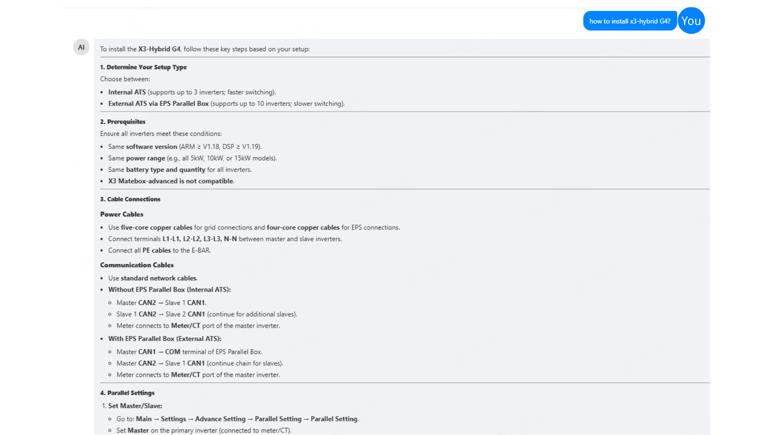The width and height of the screenshot is (774, 435).
Task: Click the "Same software version" bullet line
Action: 184,147
